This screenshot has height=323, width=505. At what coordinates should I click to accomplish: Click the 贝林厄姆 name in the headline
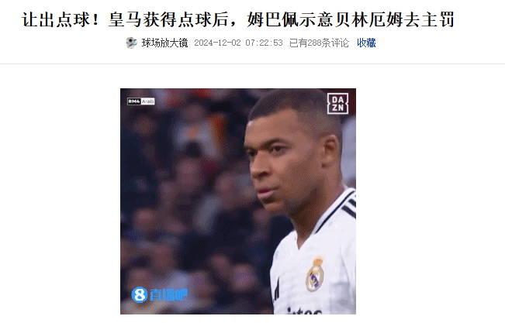coord(368,19)
